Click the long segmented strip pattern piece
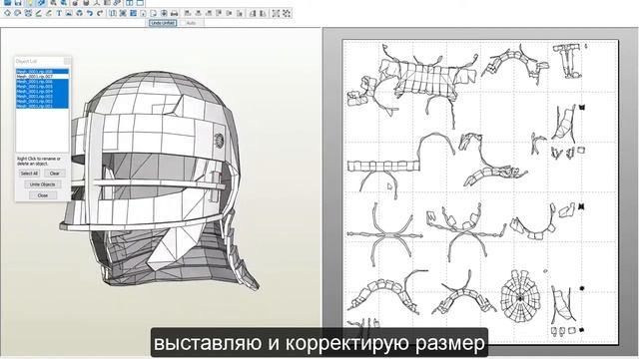This screenshot has width=639, height=359. (384, 166)
